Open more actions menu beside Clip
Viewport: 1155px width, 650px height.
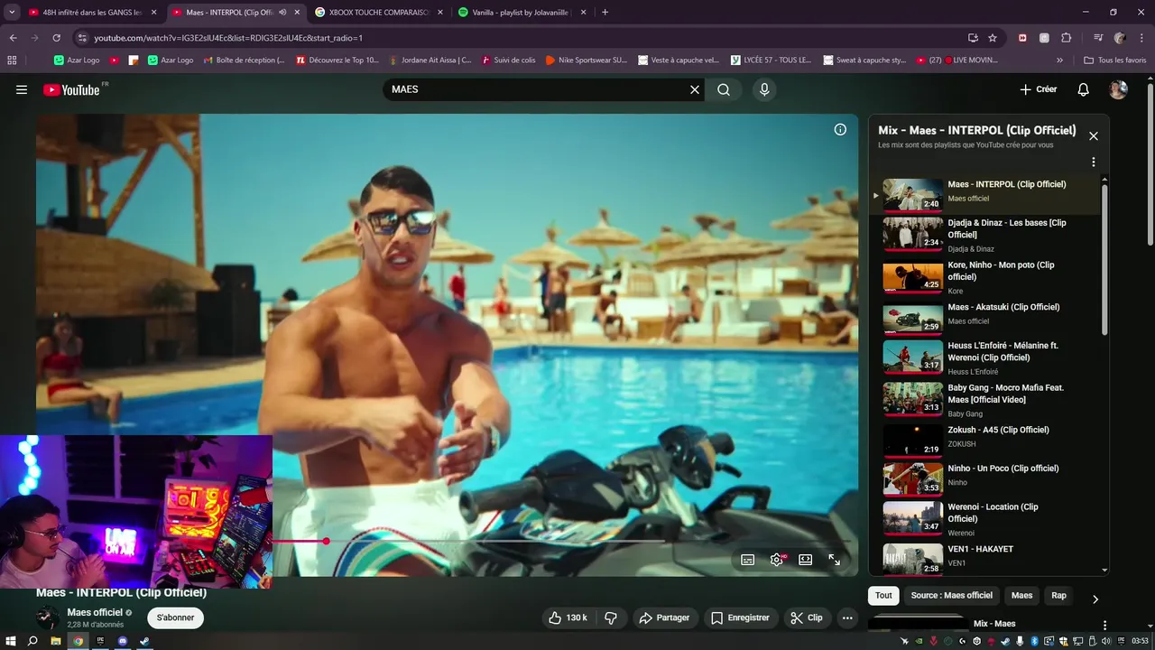pyautogui.click(x=846, y=617)
